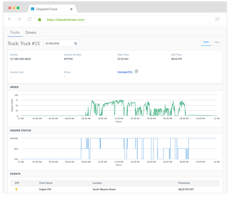230x197 pixels.
Task: Open the calendar picker icon
Action: tap(76, 44)
